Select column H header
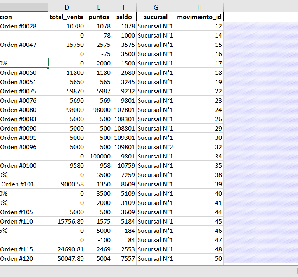298x277 pixels. (x=199, y=7)
